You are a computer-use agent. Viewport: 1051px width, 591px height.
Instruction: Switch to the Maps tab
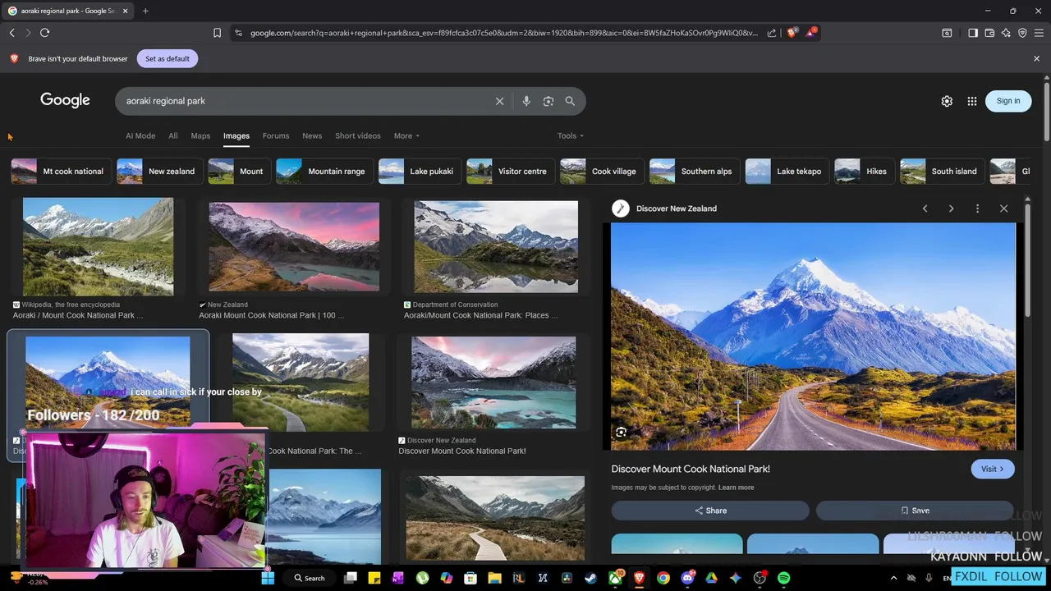coord(200,135)
